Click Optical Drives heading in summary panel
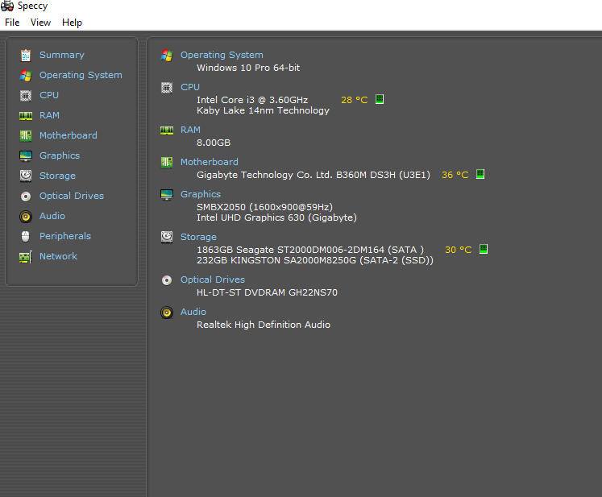The width and height of the screenshot is (602, 497). [x=213, y=280]
